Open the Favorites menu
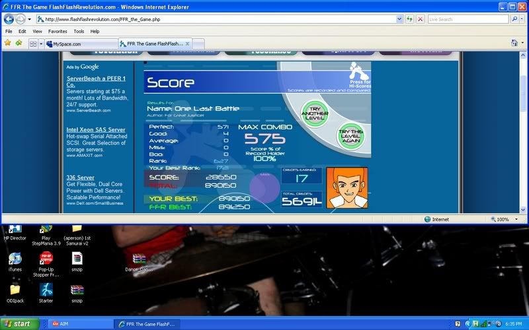 pos(58,31)
